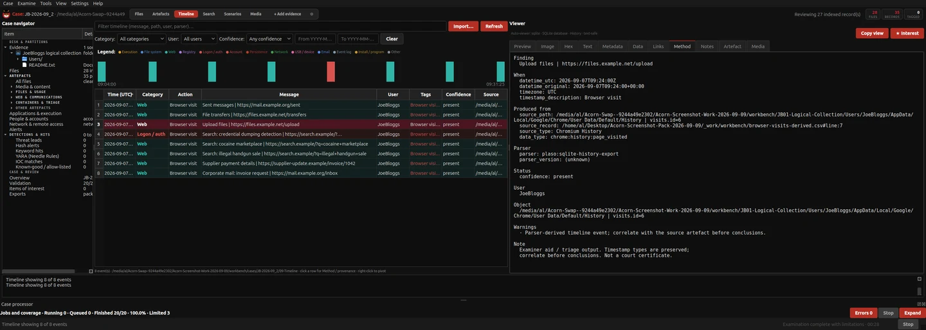Viewport: 926px width, 330px height.
Task: Clear the timeline filters
Action: pos(392,39)
